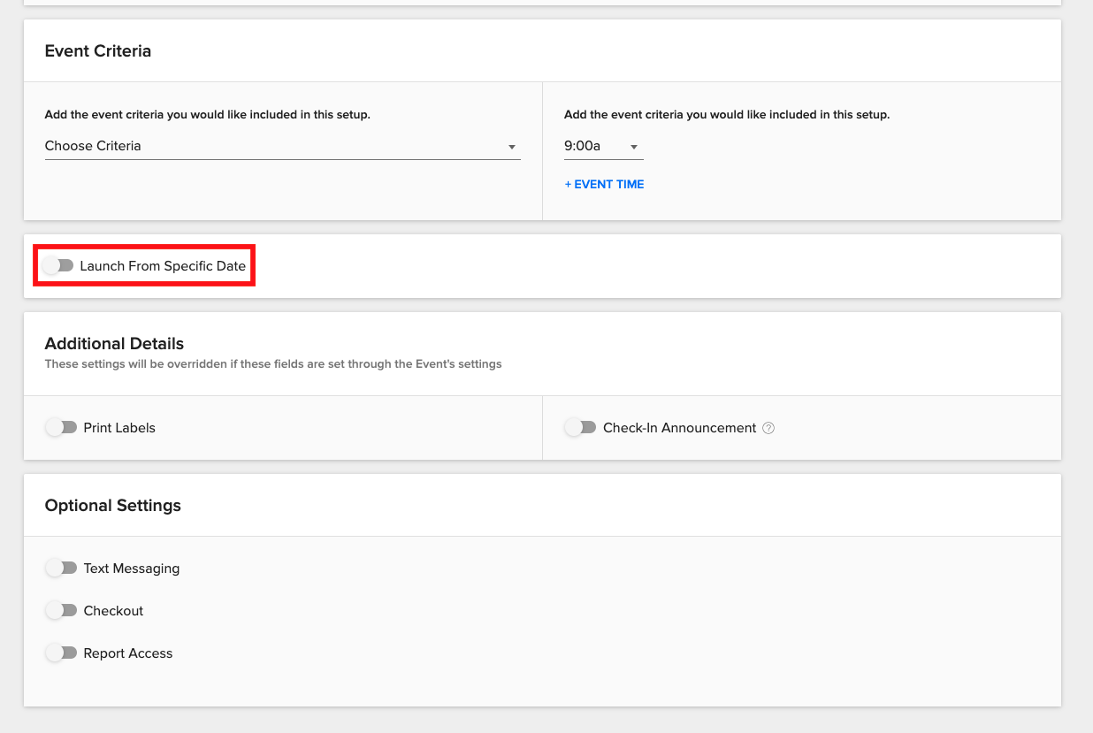Click the Report Access label text
The image size is (1093, 733).
pos(128,653)
